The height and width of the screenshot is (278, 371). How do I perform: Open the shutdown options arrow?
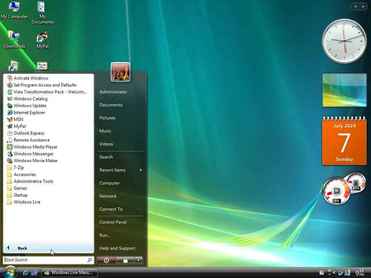click(139, 260)
